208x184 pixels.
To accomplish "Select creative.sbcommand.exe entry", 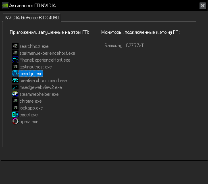I will tap(43, 81).
